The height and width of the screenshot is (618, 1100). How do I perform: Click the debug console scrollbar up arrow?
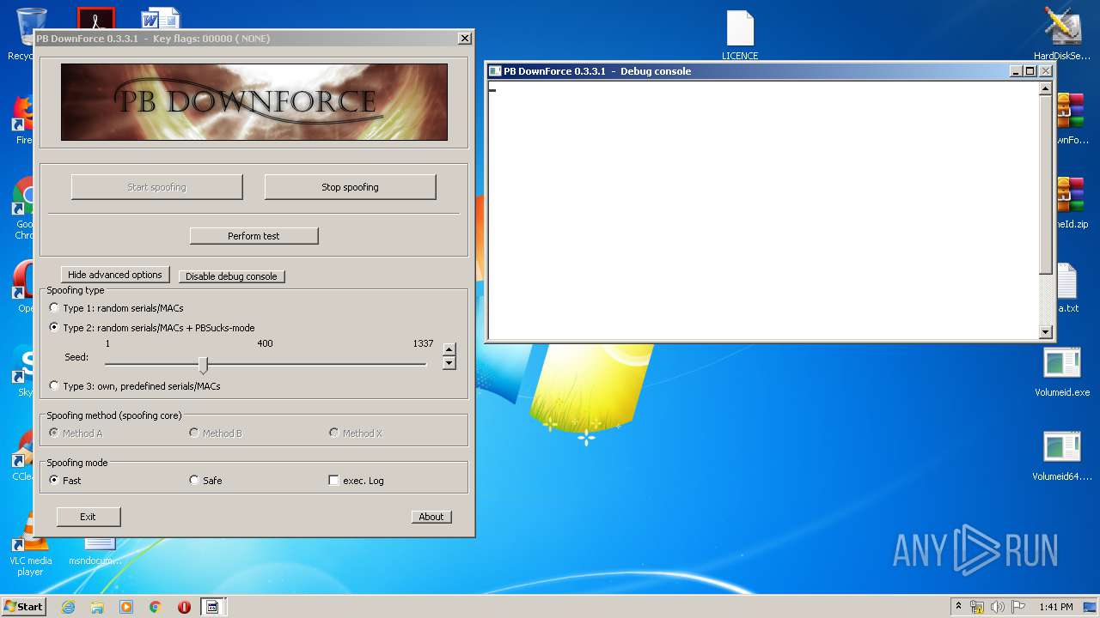tap(1046, 88)
